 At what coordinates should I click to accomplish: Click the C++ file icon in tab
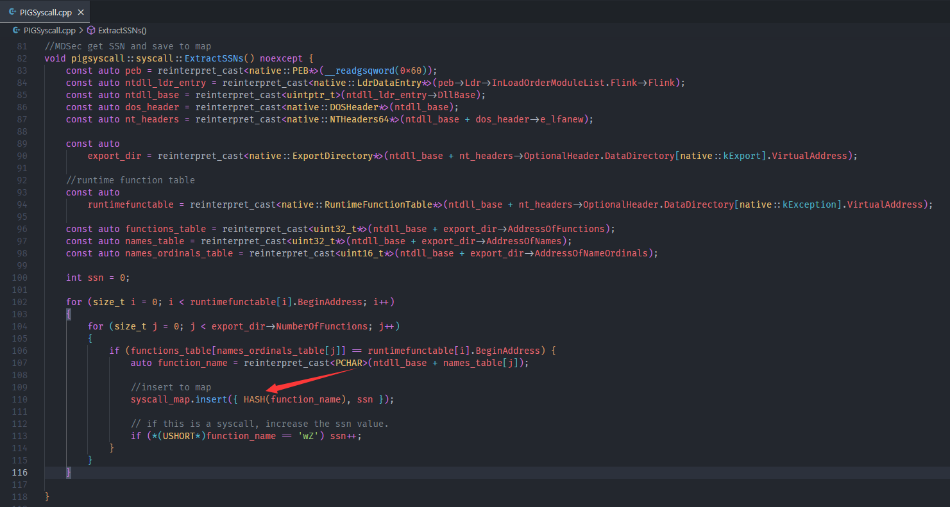click(13, 12)
